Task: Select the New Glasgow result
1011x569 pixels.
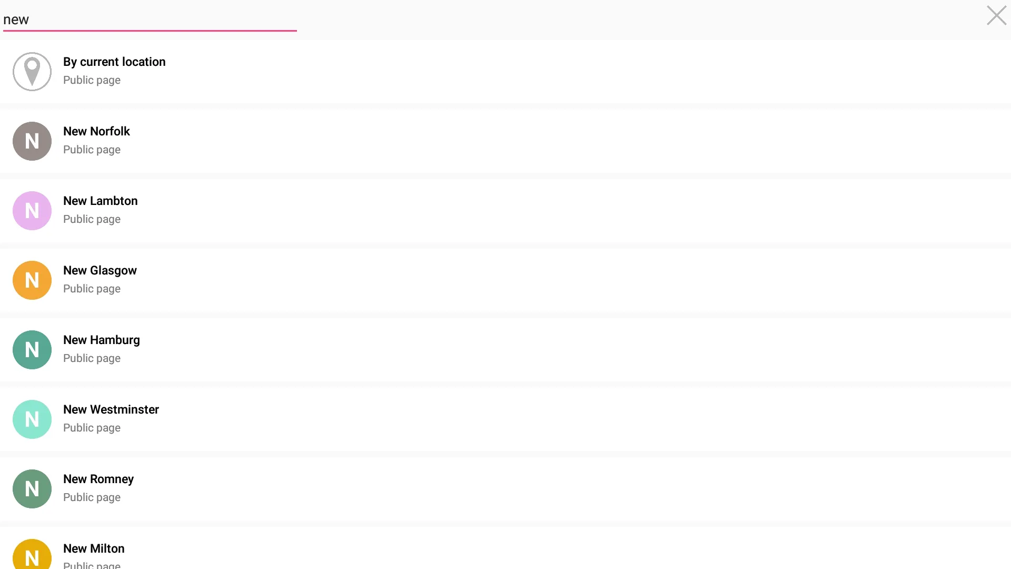Action: [100, 271]
